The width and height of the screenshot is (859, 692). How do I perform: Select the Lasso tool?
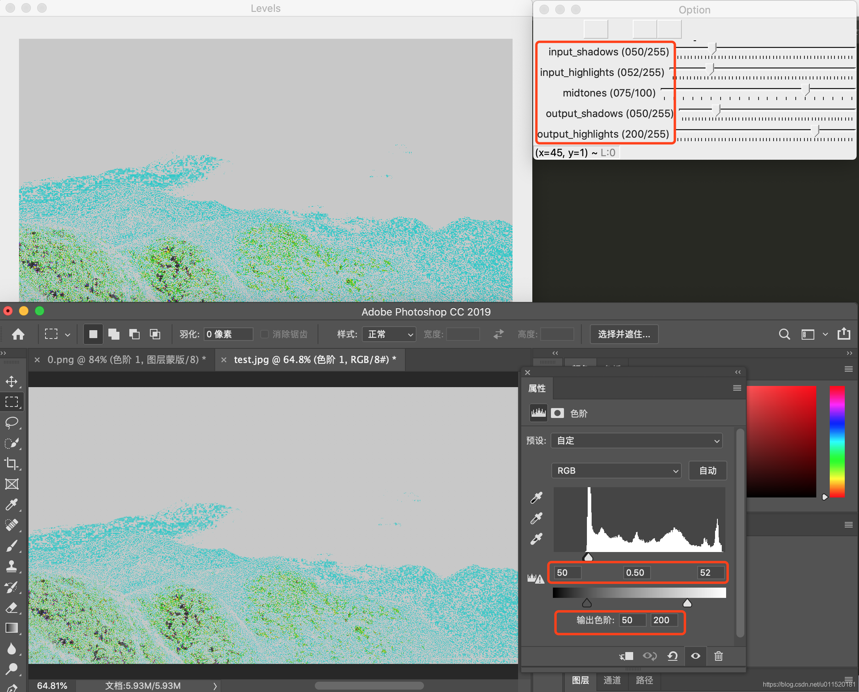point(11,423)
